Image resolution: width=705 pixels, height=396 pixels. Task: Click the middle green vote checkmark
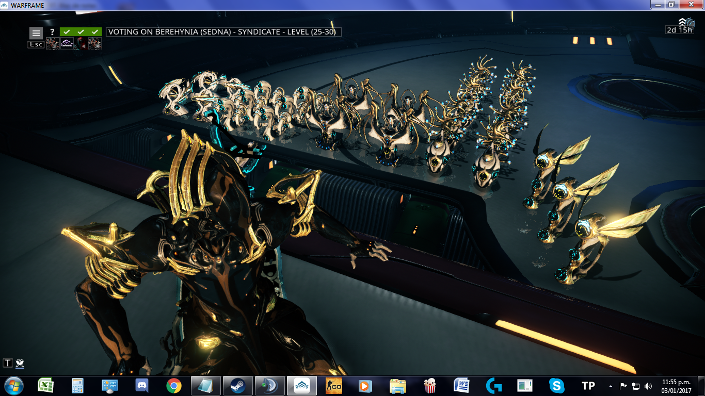(x=81, y=32)
